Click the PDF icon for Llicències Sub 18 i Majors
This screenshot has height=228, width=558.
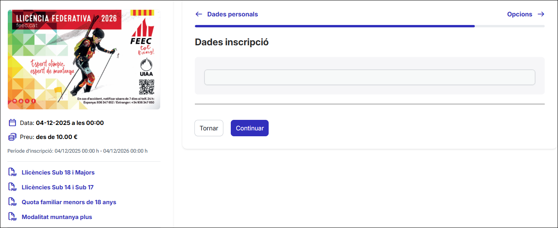click(x=13, y=172)
